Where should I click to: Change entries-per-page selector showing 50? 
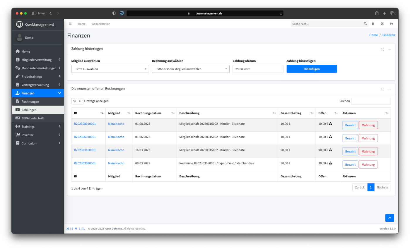pos(77,101)
